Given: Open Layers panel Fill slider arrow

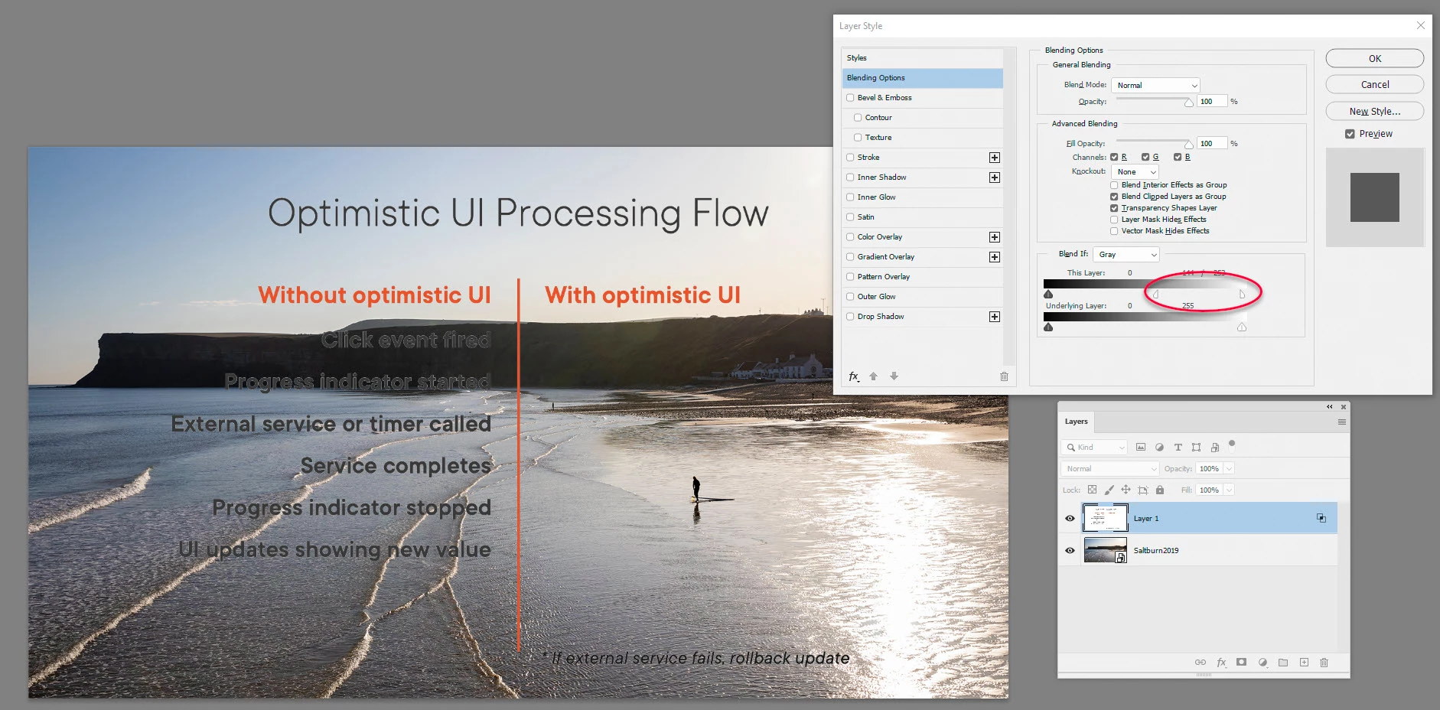Looking at the screenshot, I should (x=1229, y=490).
